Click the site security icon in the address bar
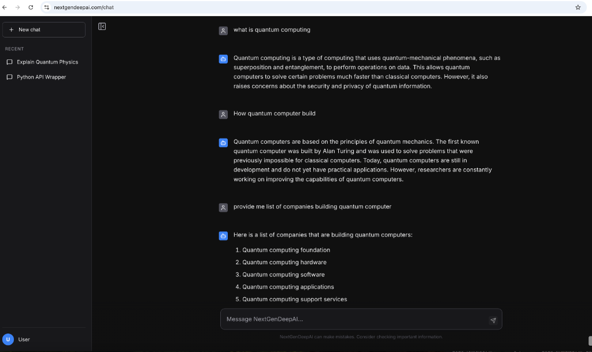The image size is (592, 352). 46,8
